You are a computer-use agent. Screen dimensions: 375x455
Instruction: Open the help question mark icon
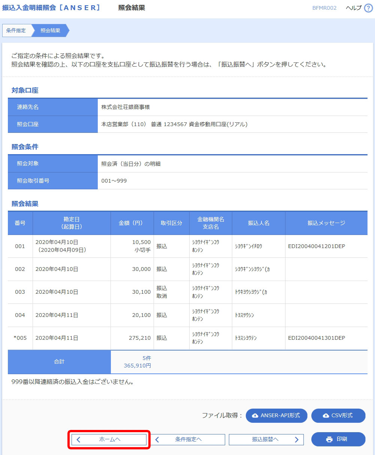coord(368,8)
